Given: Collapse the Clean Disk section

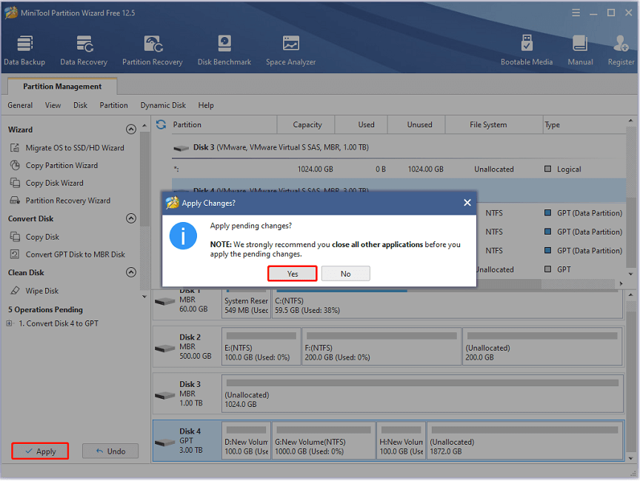Looking at the screenshot, I should (x=130, y=272).
